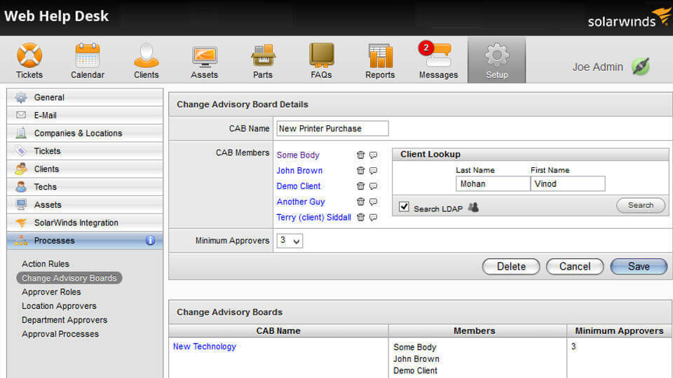673x378 pixels.
Task: Click the LDAP people icon
Action: pos(473,207)
